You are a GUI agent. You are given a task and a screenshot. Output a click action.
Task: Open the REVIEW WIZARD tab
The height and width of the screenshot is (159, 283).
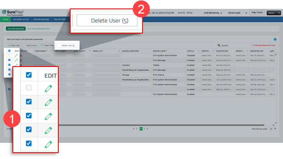tap(41, 20)
